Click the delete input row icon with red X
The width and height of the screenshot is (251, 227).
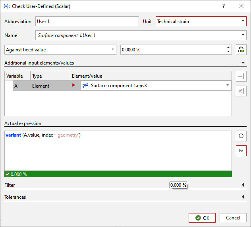click(x=241, y=91)
